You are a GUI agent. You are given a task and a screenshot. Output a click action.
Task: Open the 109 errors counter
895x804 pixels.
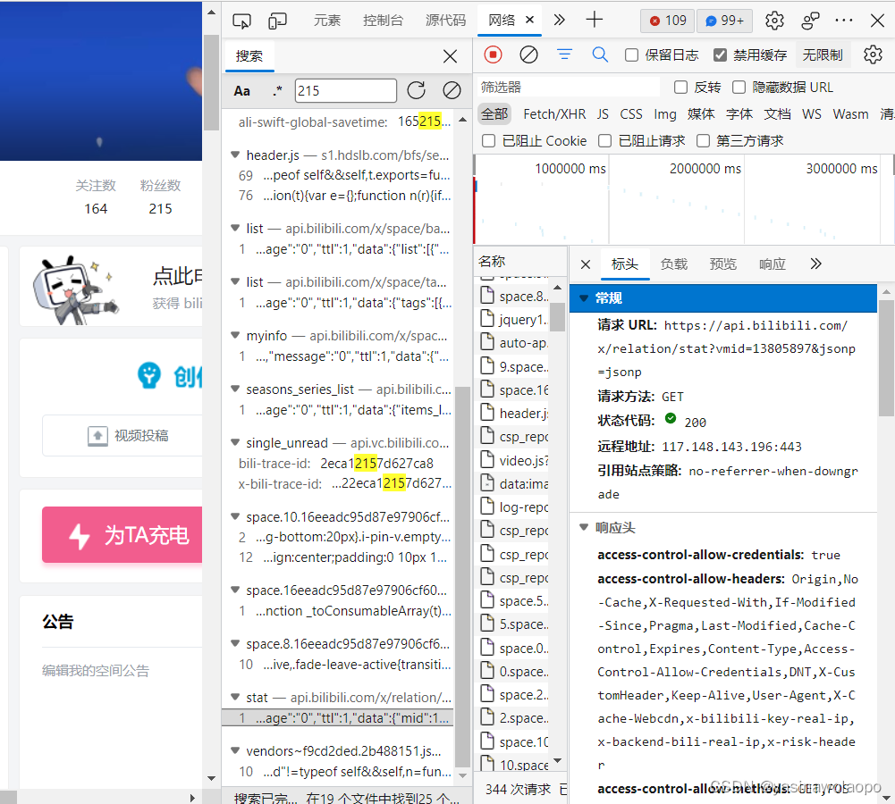667,21
